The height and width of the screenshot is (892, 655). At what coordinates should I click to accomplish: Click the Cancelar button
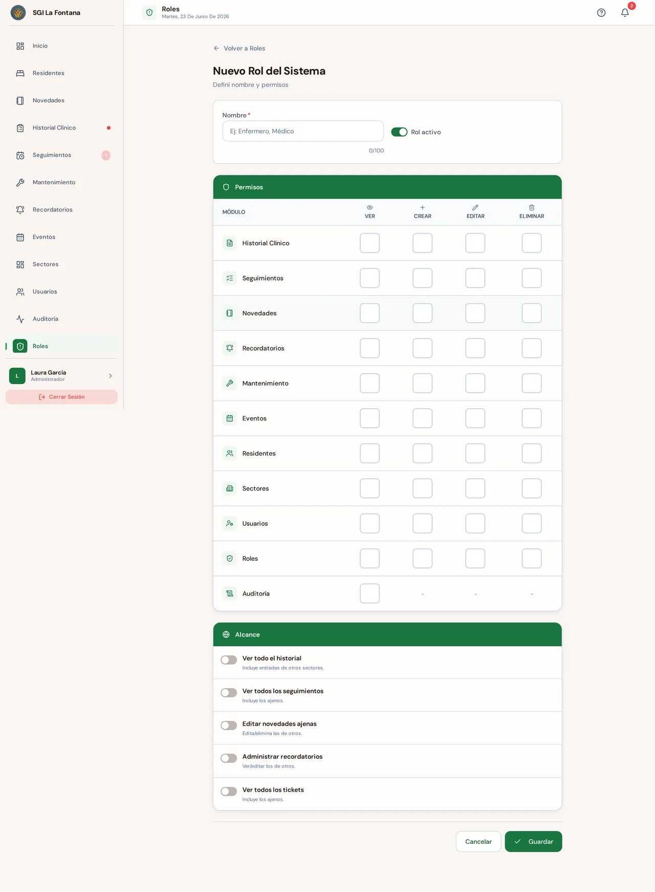click(x=478, y=842)
